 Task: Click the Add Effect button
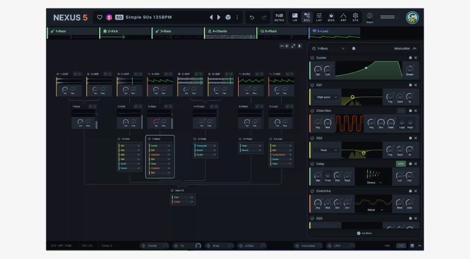point(364,233)
